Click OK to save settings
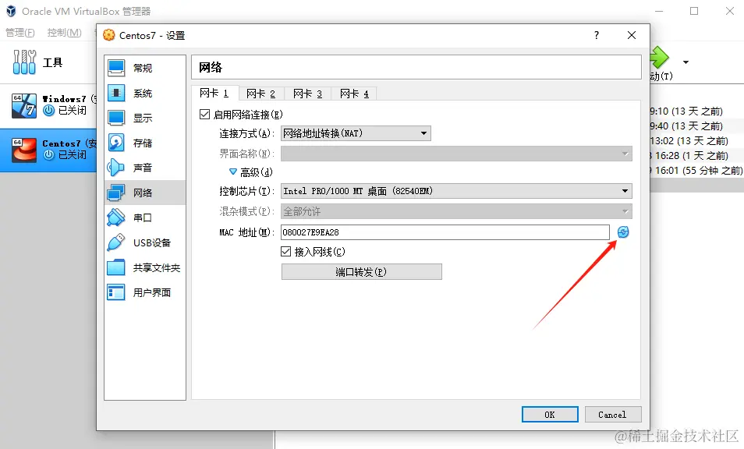 tap(550, 415)
